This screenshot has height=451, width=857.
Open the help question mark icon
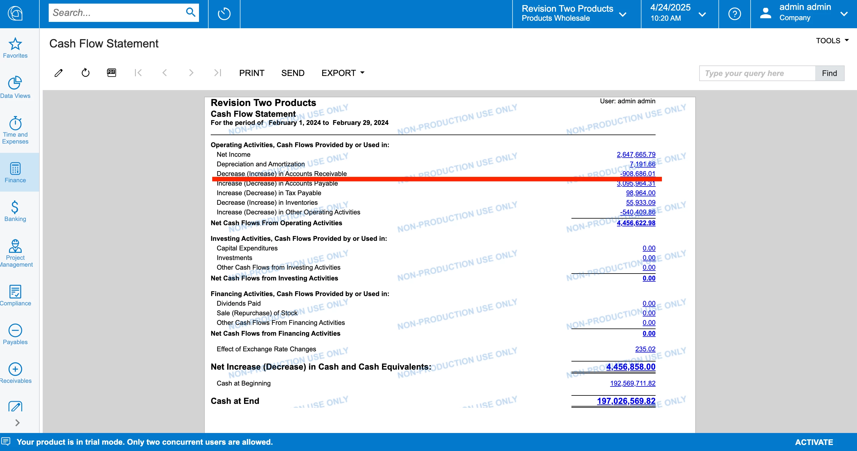pos(734,14)
